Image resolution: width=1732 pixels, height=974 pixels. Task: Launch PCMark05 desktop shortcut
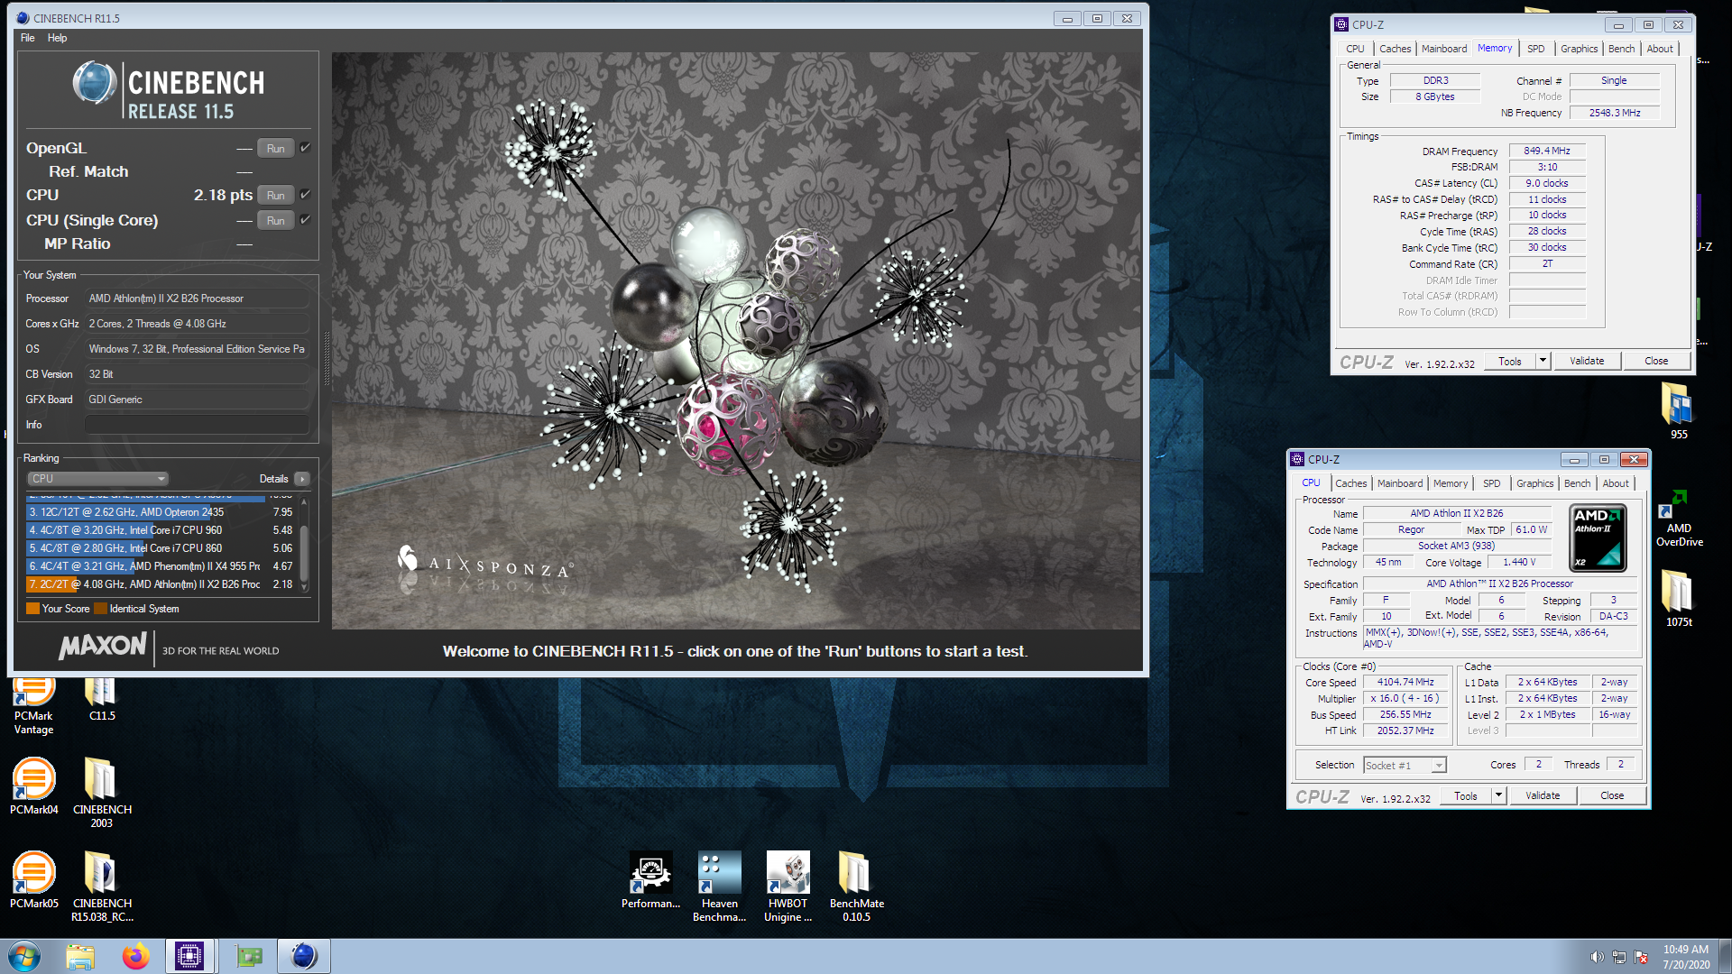click(33, 880)
